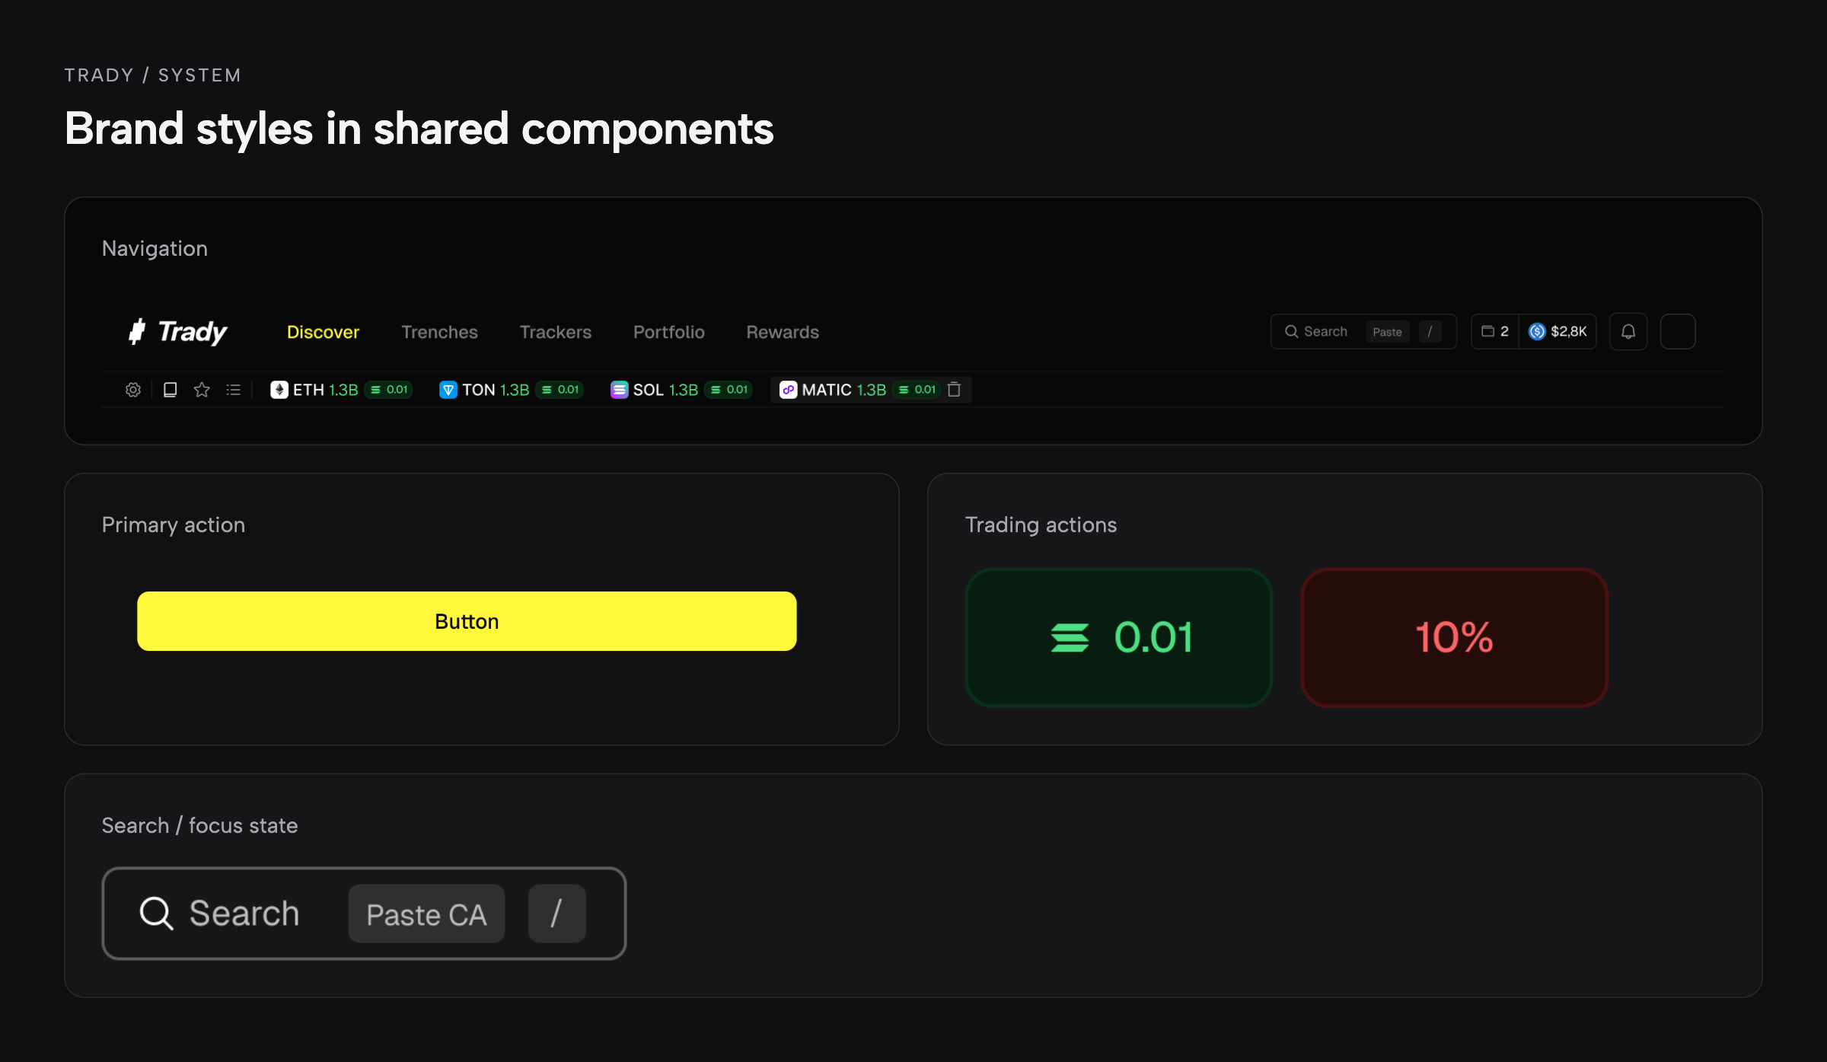Click the 0.01 quick-buy pill next to TON
The width and height of the screenshot is (1827, 1062).
pyautogui.click(x=560, y=390)
